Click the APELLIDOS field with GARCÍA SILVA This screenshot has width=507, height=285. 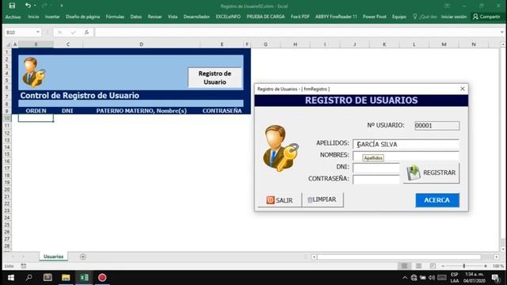pos(406,144)
